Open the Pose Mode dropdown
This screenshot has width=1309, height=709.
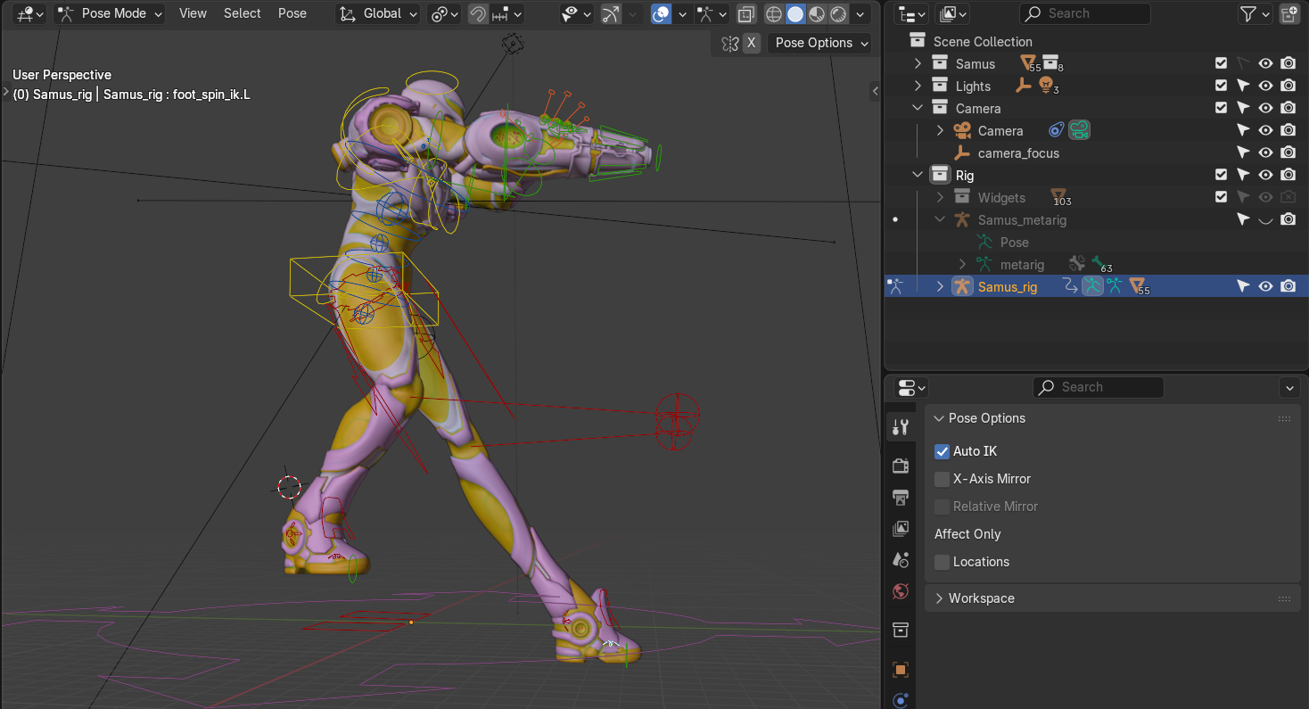click(x=111, y=13)
